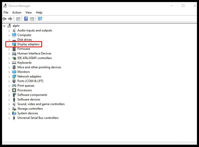Expand the Monitors chevron
The width and height of the screenshot is (199, 147).
click(9, 72)
